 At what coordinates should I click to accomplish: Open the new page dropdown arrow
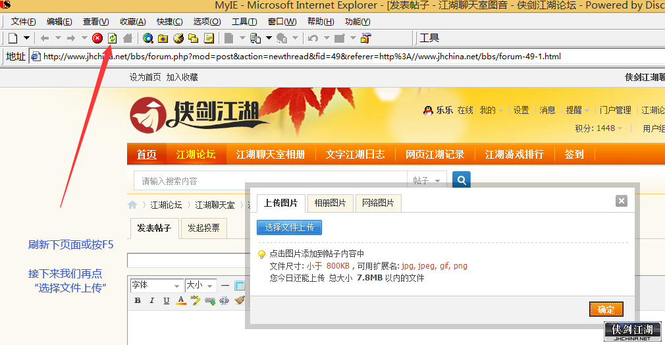pos(26,38)
